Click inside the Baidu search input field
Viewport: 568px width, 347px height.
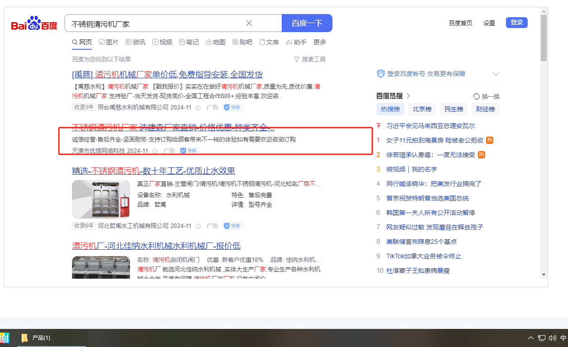coord(154,23)
